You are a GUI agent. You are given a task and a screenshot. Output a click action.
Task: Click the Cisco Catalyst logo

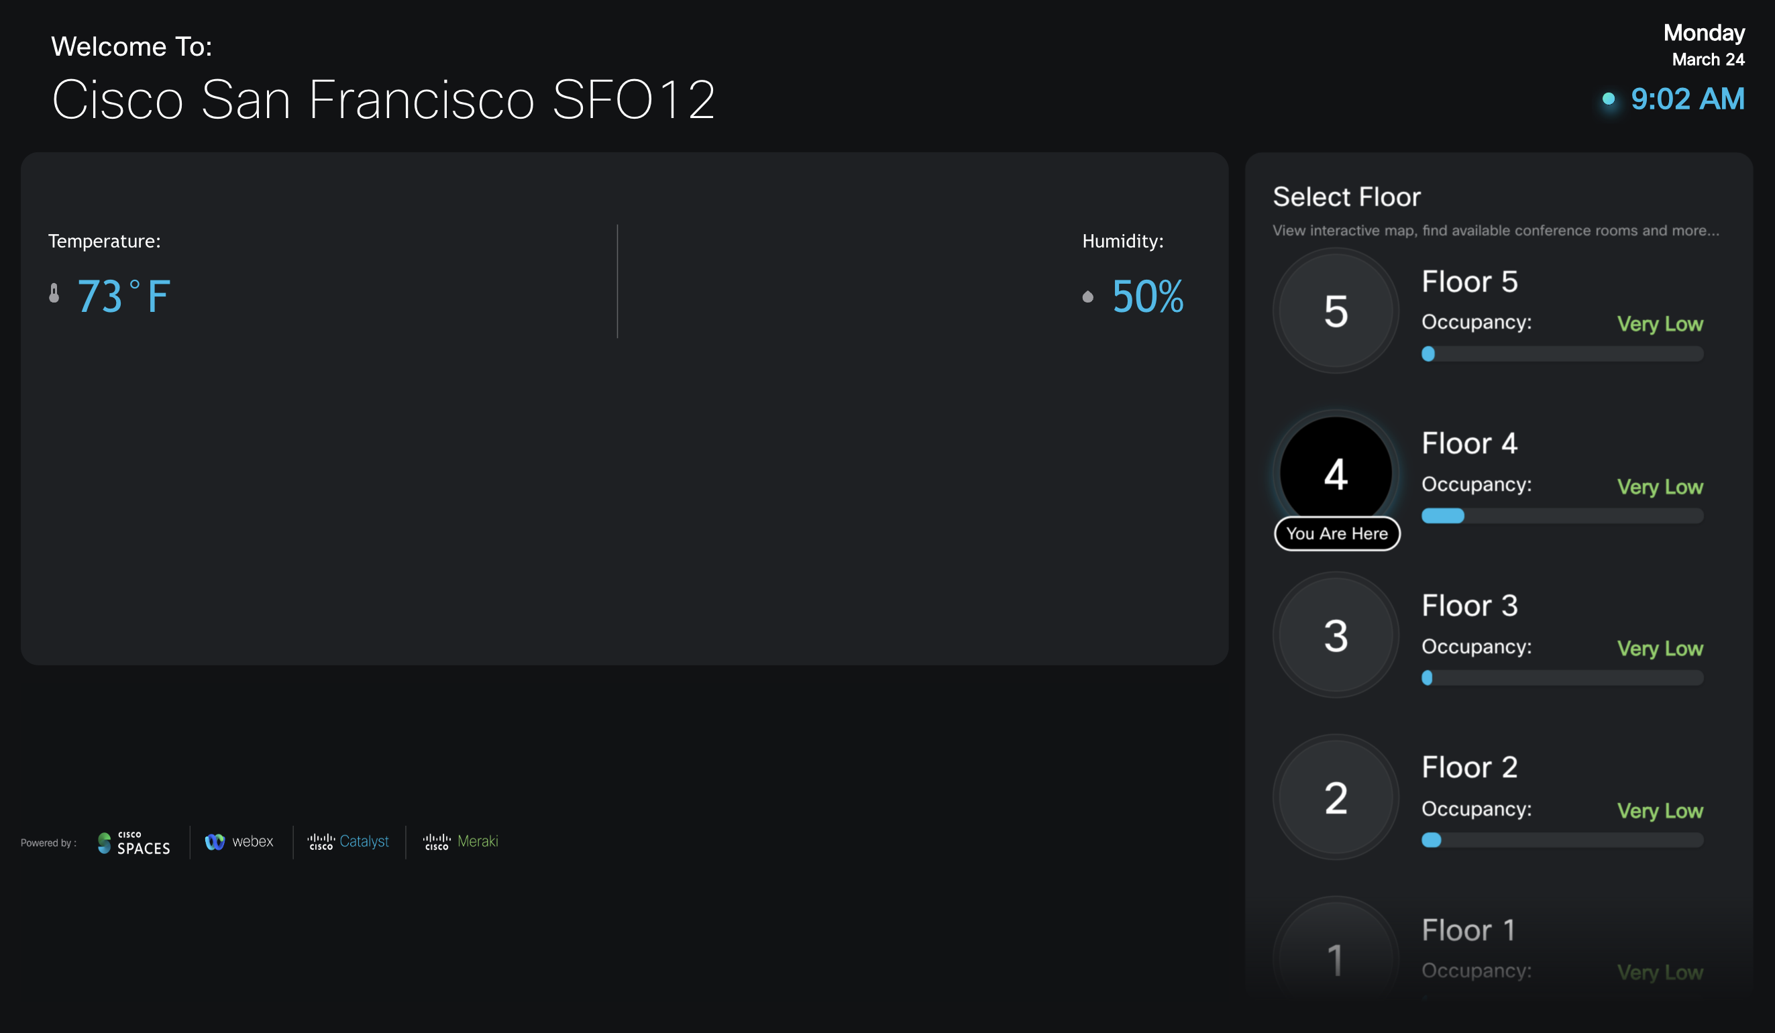(x=349, y=841)
